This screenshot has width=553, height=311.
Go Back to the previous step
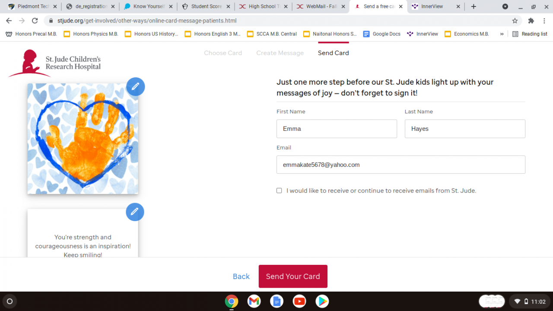[x=241, y=276]
